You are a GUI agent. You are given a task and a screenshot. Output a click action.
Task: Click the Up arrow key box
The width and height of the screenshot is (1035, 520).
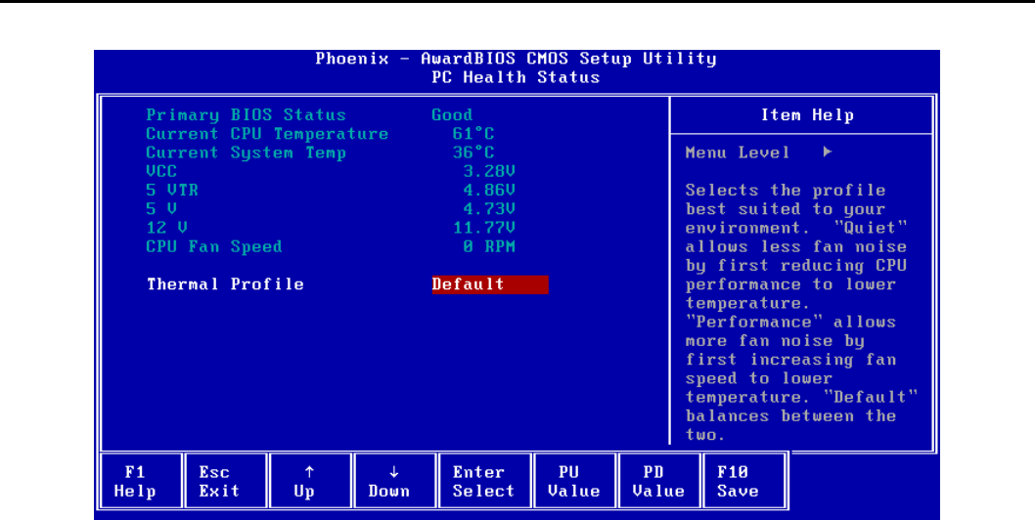pyautogui.click(x=309, y=481)
